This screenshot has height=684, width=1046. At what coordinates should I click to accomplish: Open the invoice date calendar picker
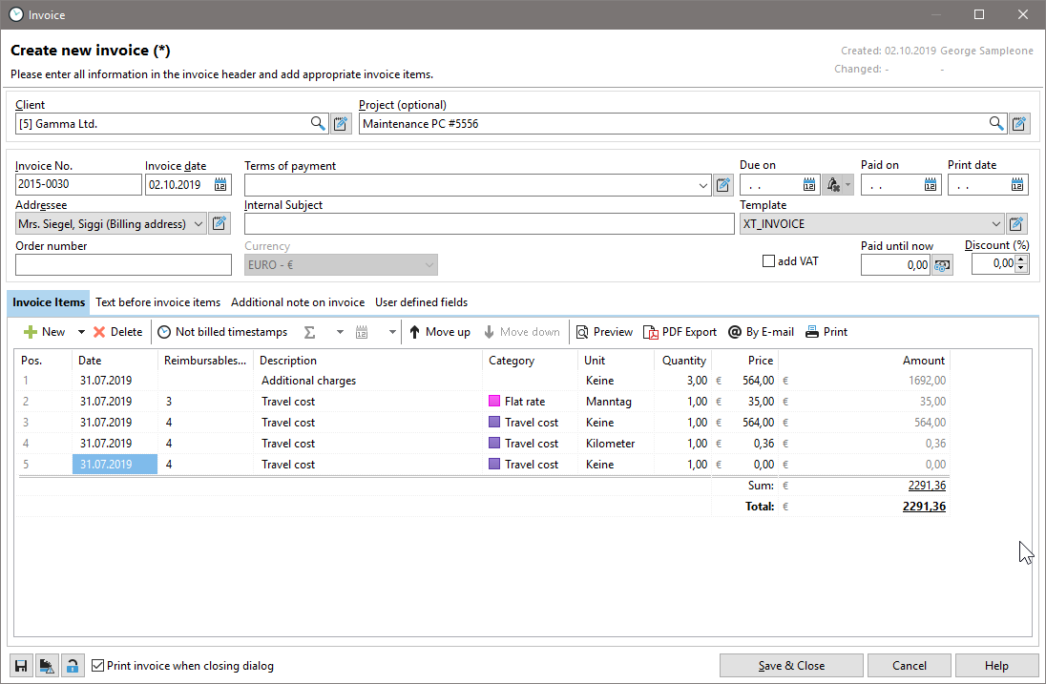[221, 185]
